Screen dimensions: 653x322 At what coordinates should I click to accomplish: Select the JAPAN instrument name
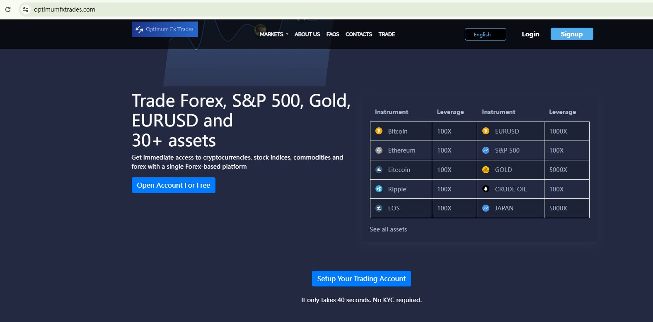click(504, 208)
